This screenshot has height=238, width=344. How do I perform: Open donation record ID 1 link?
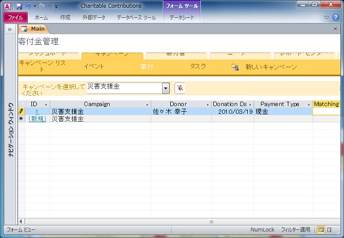[37, 112]
